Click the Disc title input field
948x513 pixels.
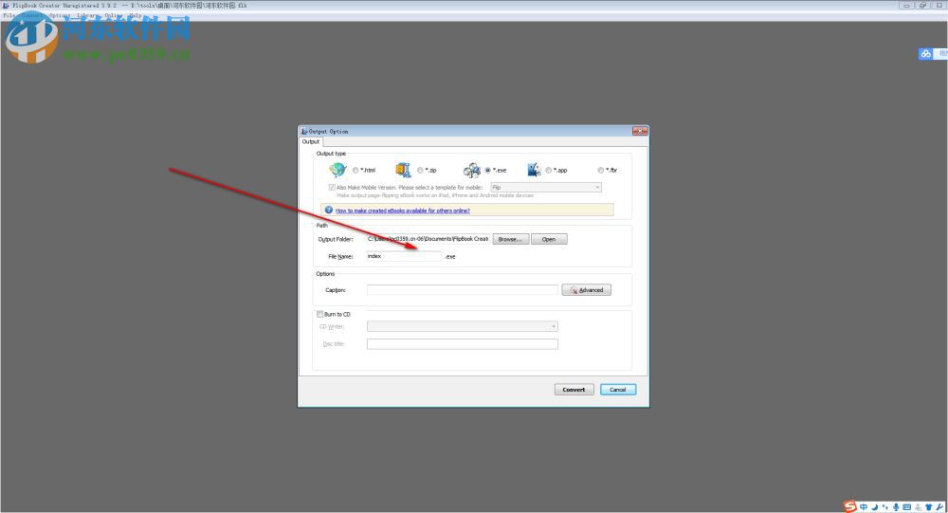[x=463, y=344]
